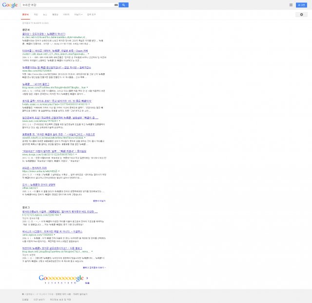Expand arrow next to tvdaily.asiae.co.kr URL
This screenshot has width=312, height=303.
click(x=89, y=104)
